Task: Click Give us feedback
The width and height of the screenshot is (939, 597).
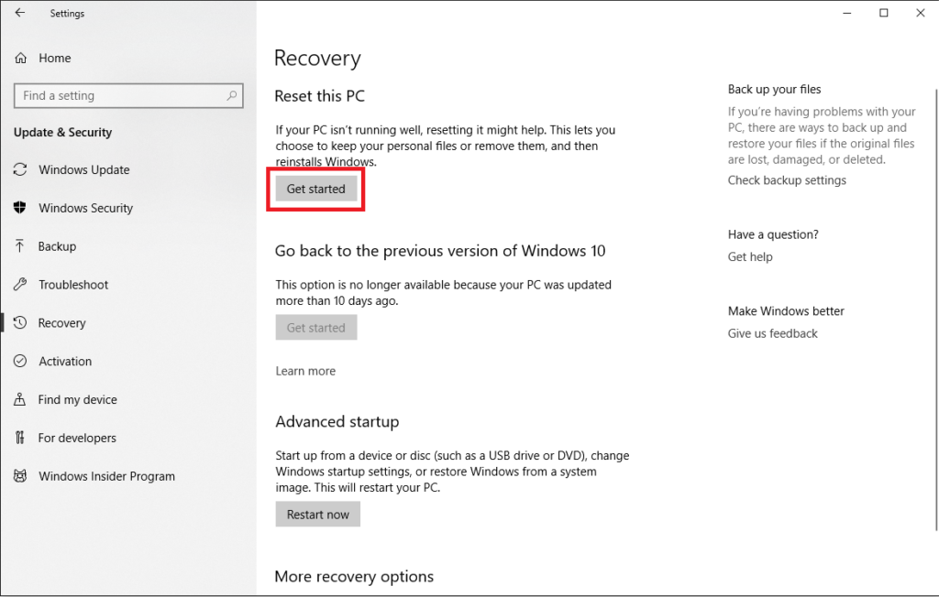Action: (773, 333)
